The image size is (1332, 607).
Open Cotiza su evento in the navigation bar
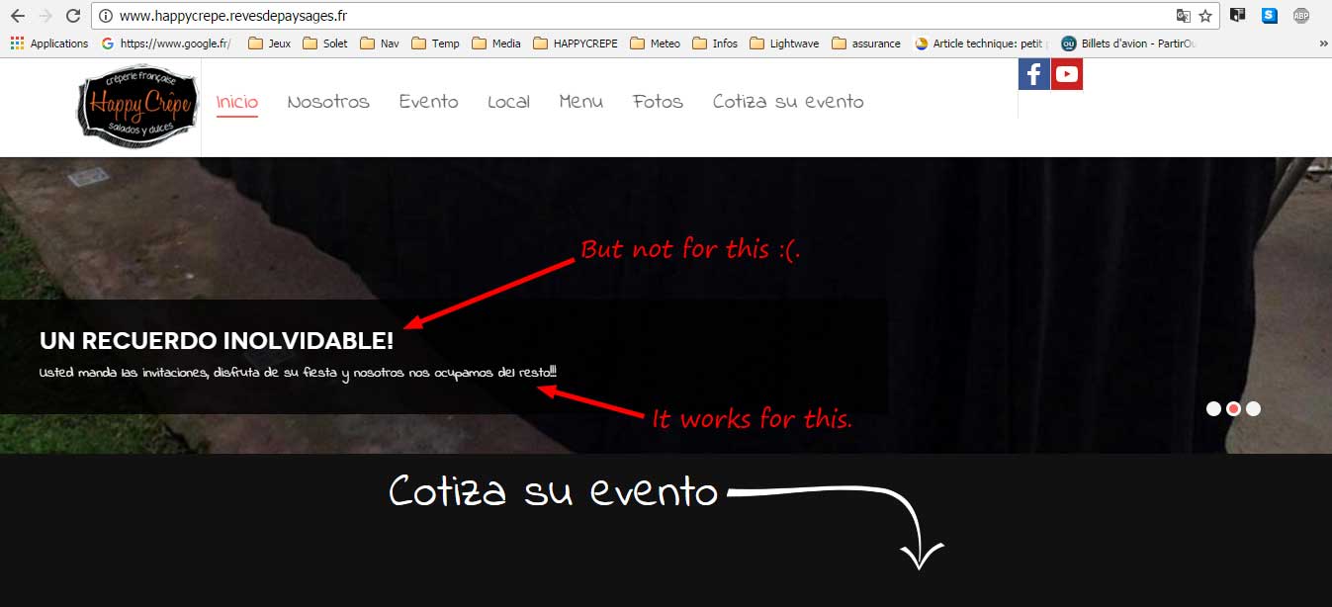pos(788,102)
